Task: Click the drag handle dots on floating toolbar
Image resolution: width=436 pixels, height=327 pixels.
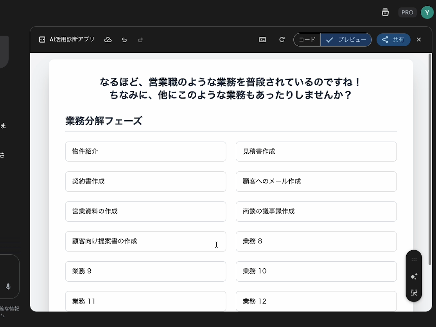Action: tap(414, 260)
